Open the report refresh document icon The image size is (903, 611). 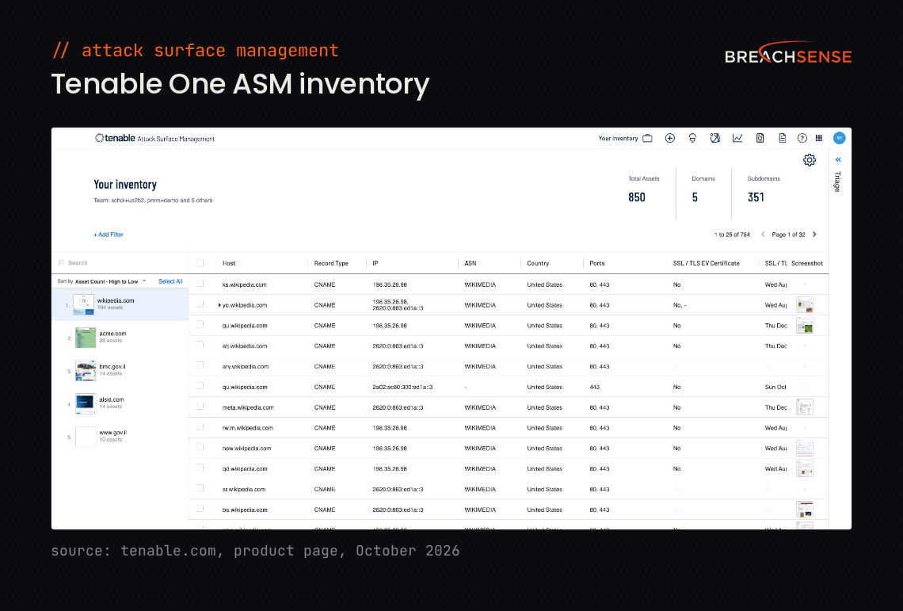(x=760, y=139)
